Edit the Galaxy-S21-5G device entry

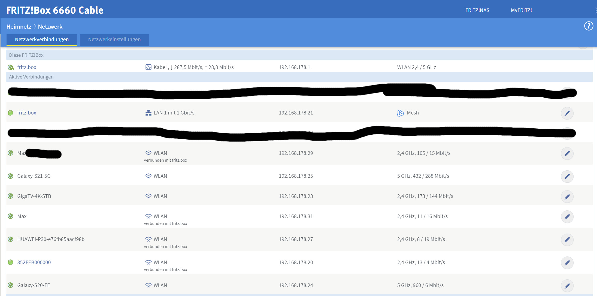pos(567,176)
